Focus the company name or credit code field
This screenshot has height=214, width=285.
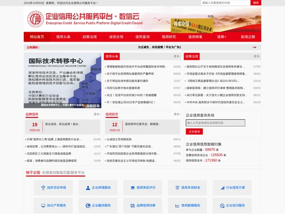(x=215, y=123)
